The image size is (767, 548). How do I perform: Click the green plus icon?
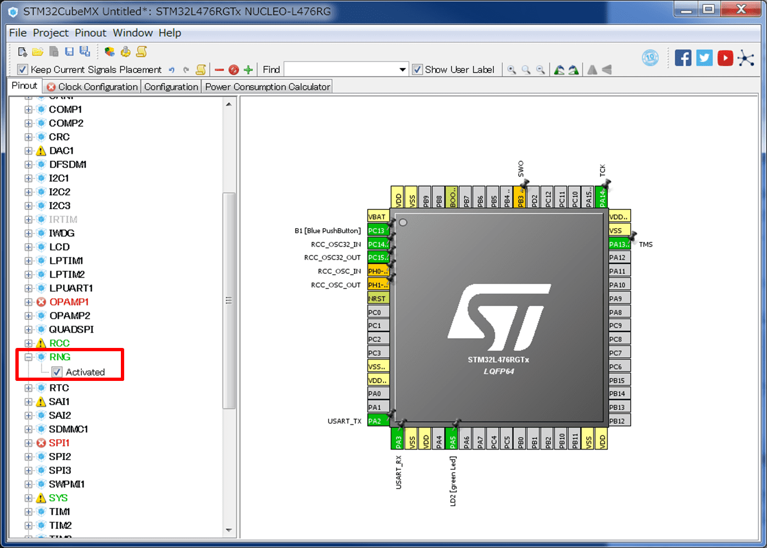pyautogui.click(x=248, y=70)
